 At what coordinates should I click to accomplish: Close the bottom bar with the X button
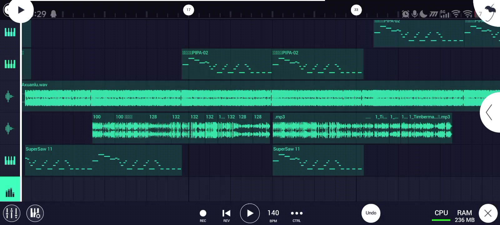488,213
